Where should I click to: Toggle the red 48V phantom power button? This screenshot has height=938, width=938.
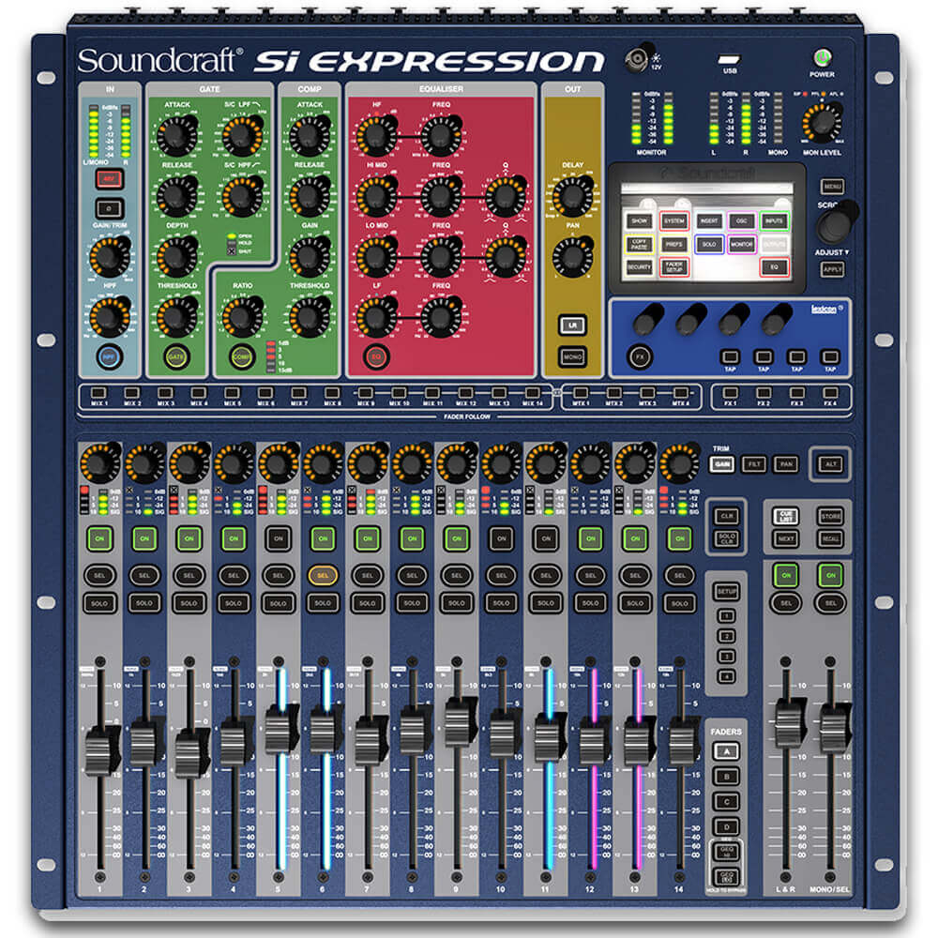click(110, 179)
